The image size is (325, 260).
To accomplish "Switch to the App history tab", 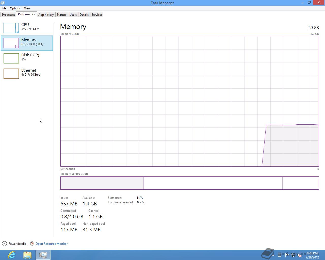I will pos(46,15).
